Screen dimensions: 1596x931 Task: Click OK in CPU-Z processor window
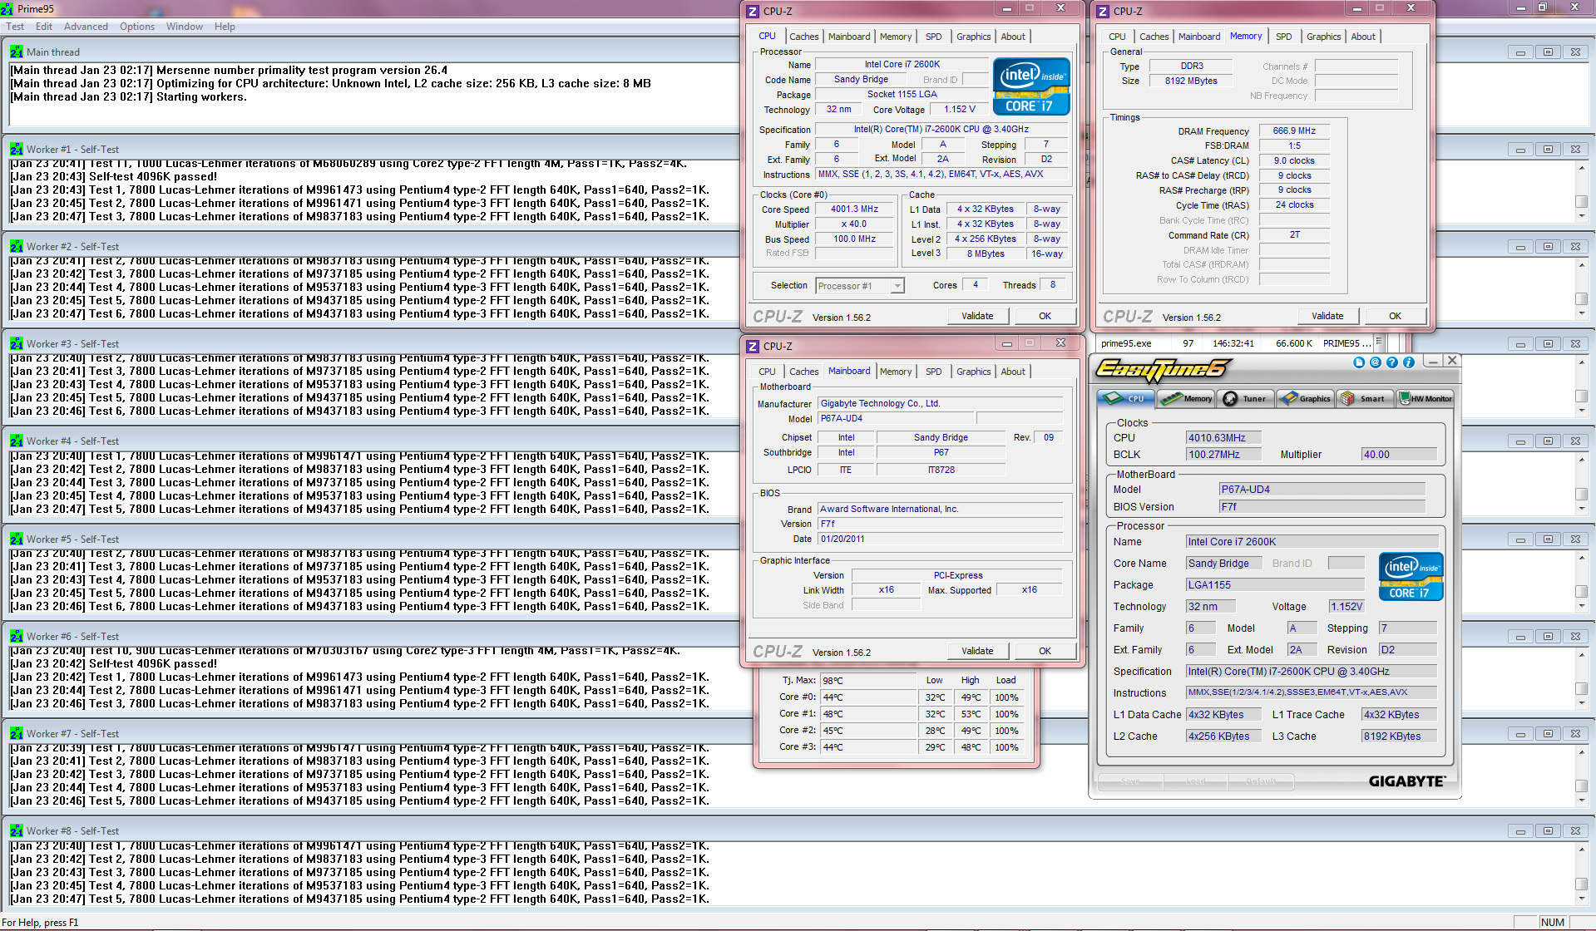click(1045, 316)
